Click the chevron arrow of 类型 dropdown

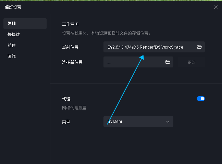168,122
